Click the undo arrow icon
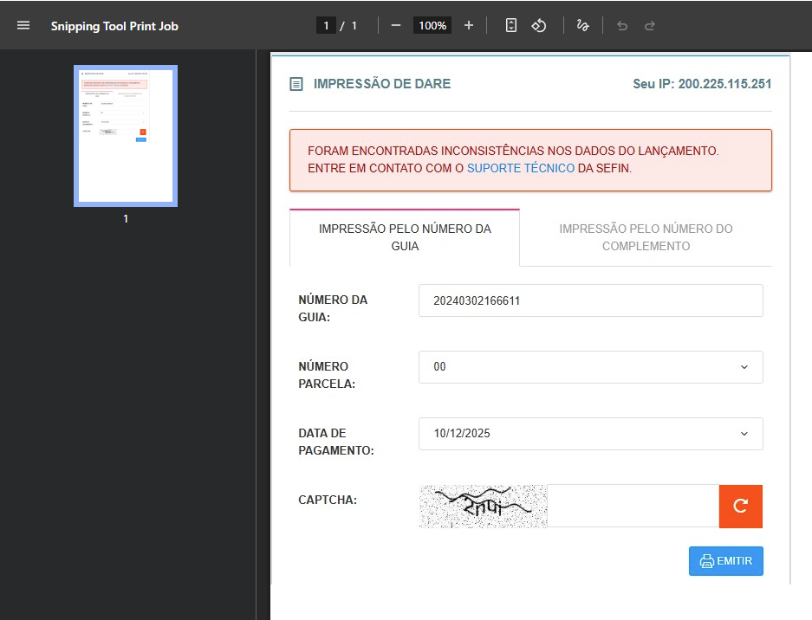The width and height of the screenshot is (812, 620). coord(621,25)
